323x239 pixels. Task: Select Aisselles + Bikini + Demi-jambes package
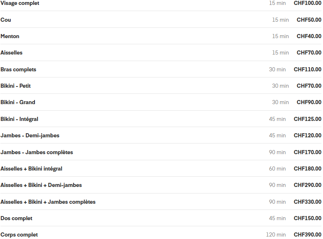[x=41, y=185]
